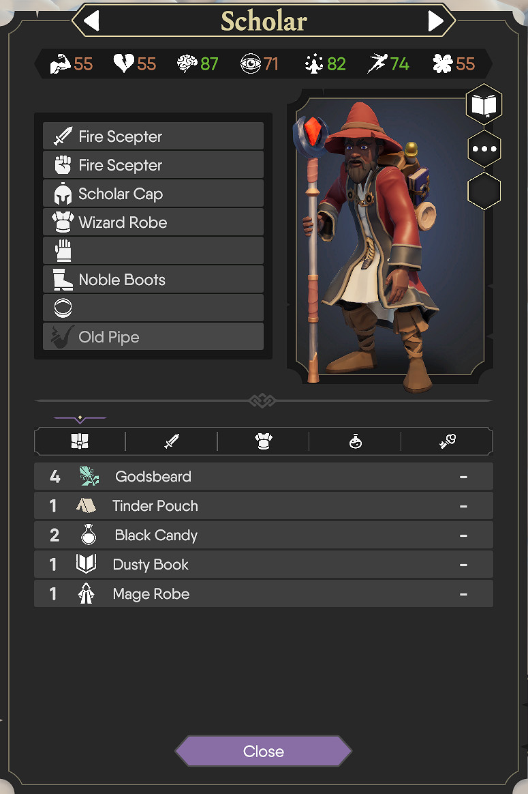
Task: Click the Scholar character portrait
Action: pyautogui.click(x=386, y=235)
